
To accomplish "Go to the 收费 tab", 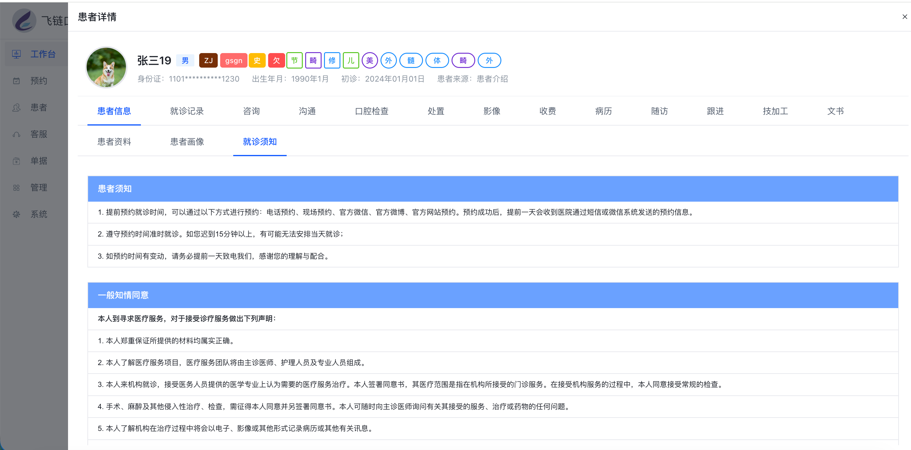I will 548,111.
